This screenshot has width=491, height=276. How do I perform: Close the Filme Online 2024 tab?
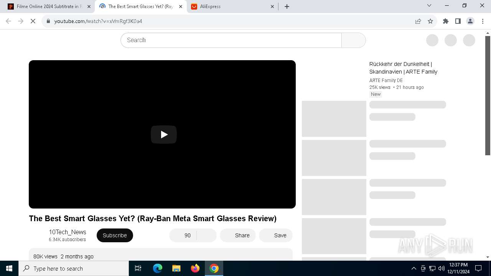89,7
